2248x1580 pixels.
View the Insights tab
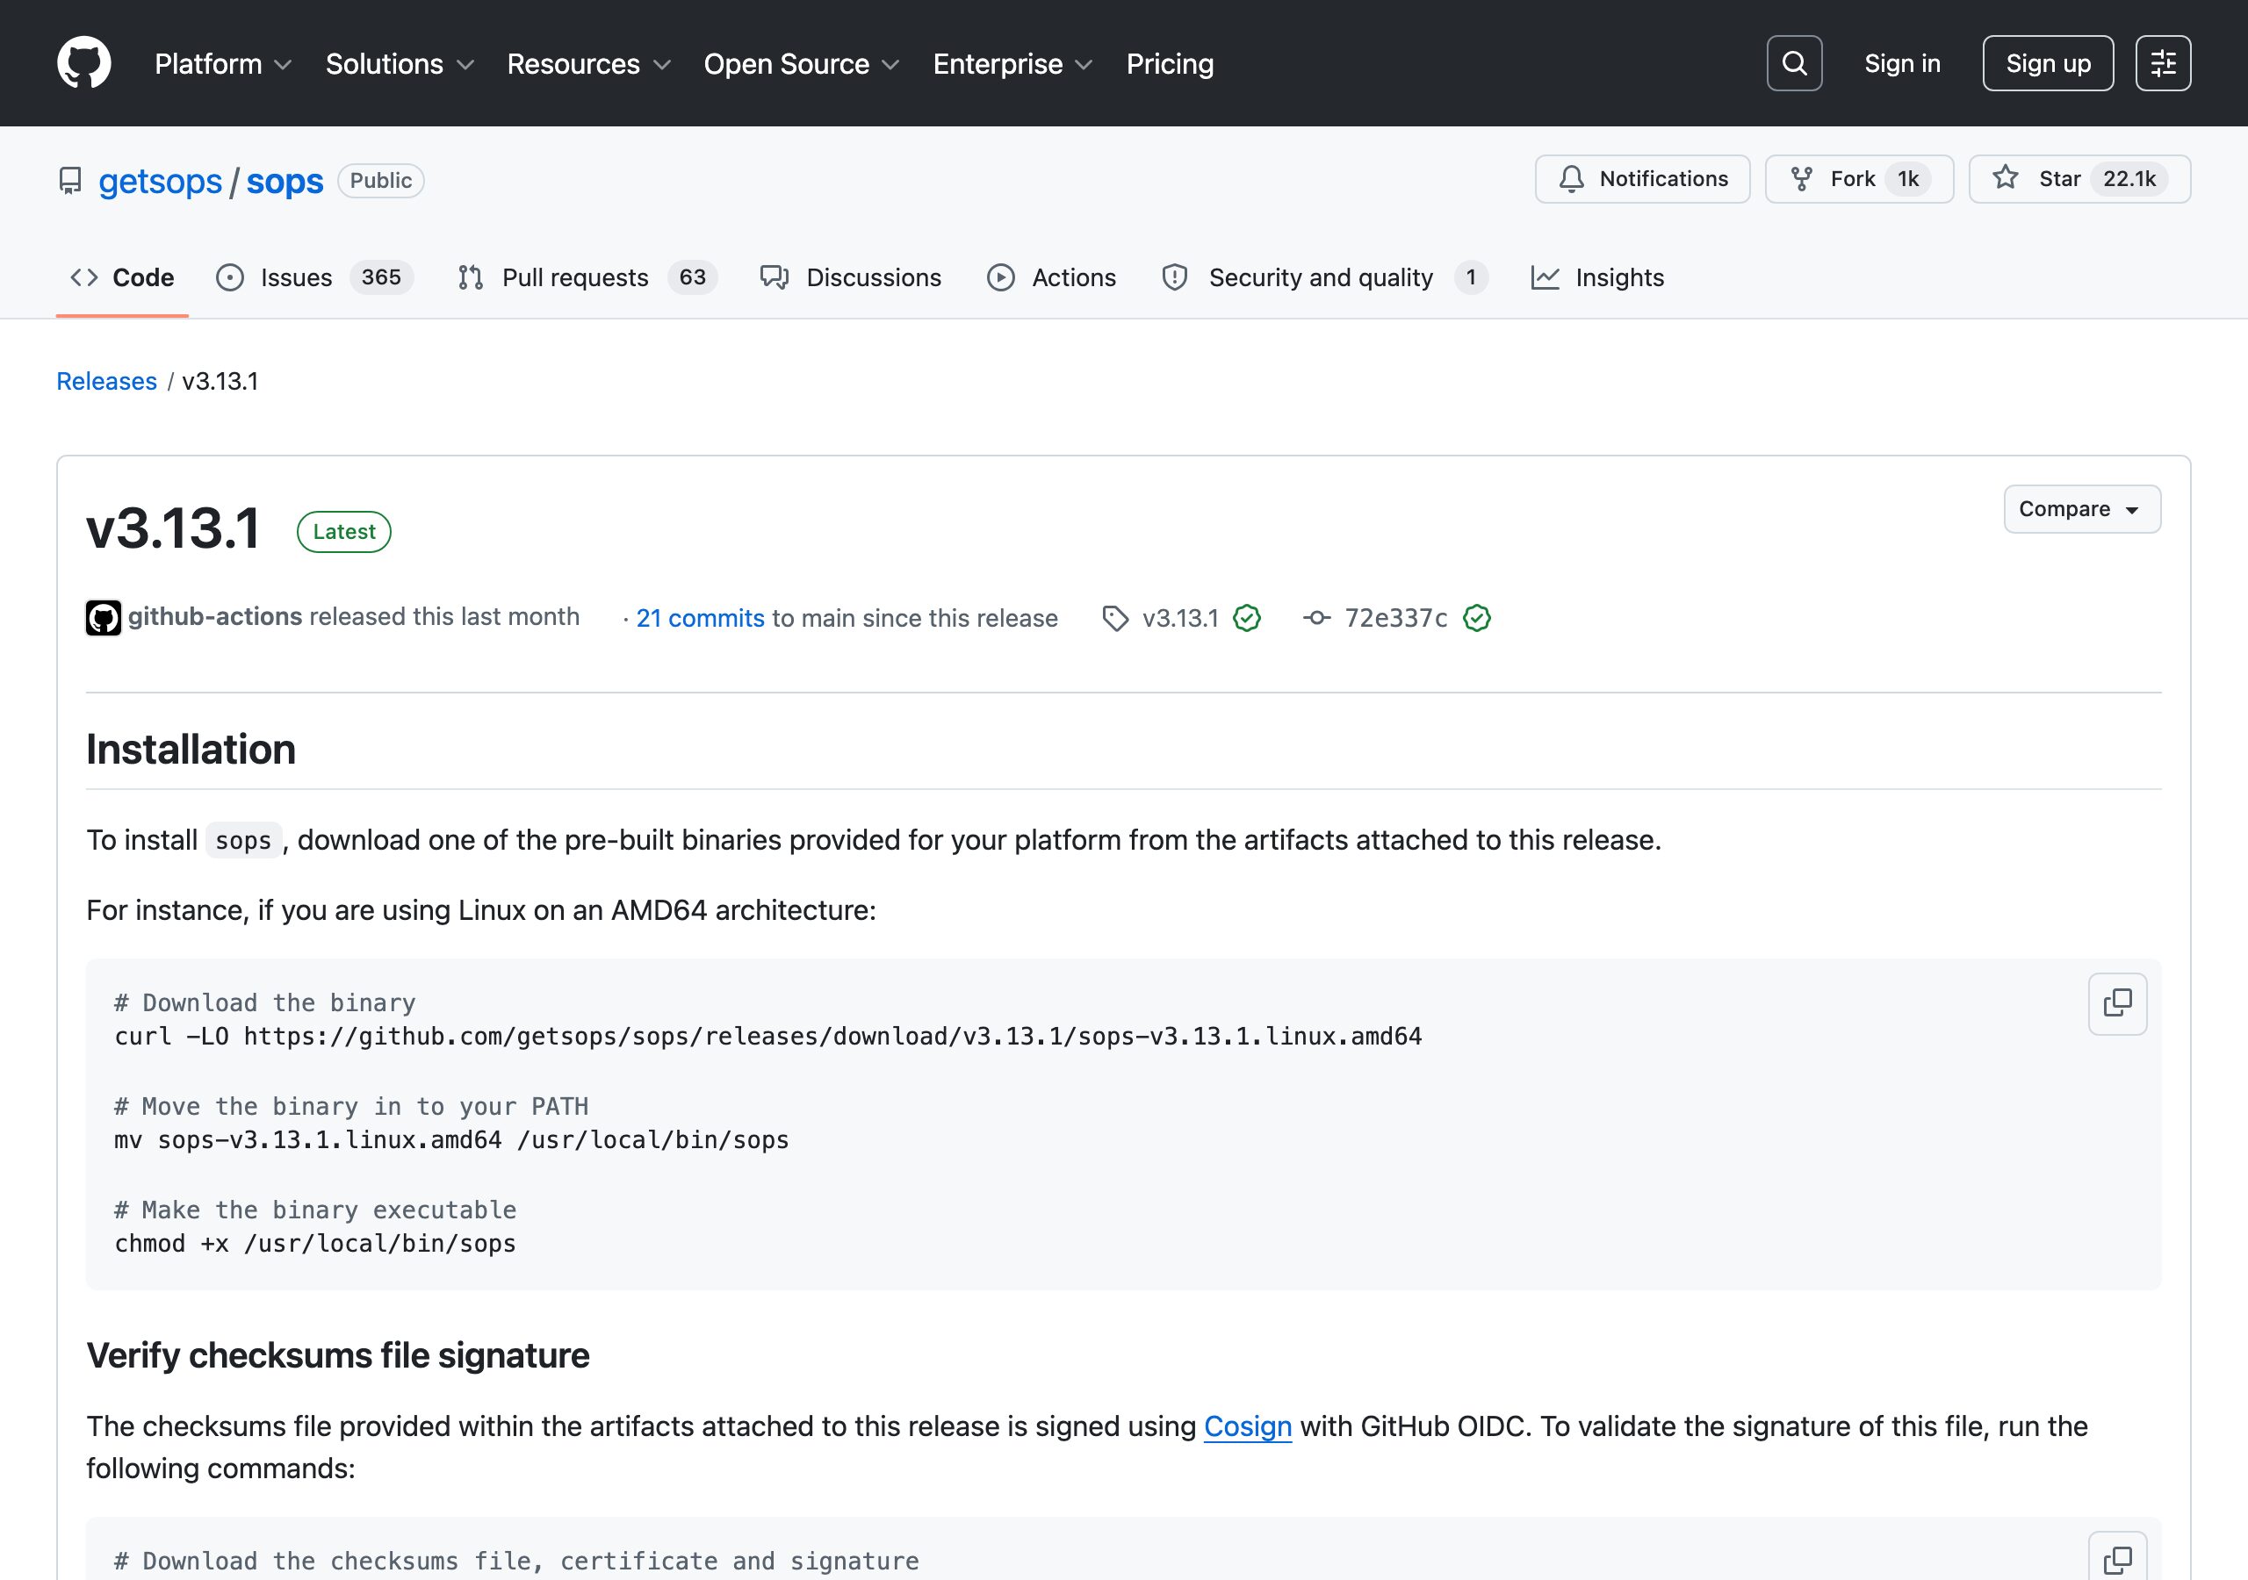[1597, 278]
